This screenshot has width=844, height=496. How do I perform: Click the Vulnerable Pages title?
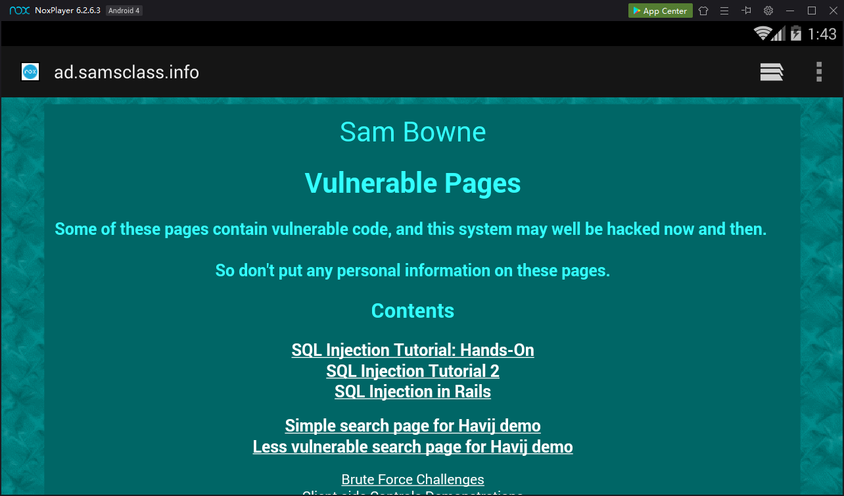click(x=413, y=183)
